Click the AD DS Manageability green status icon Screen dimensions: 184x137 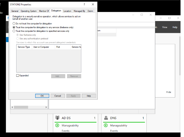coord(57,125)
